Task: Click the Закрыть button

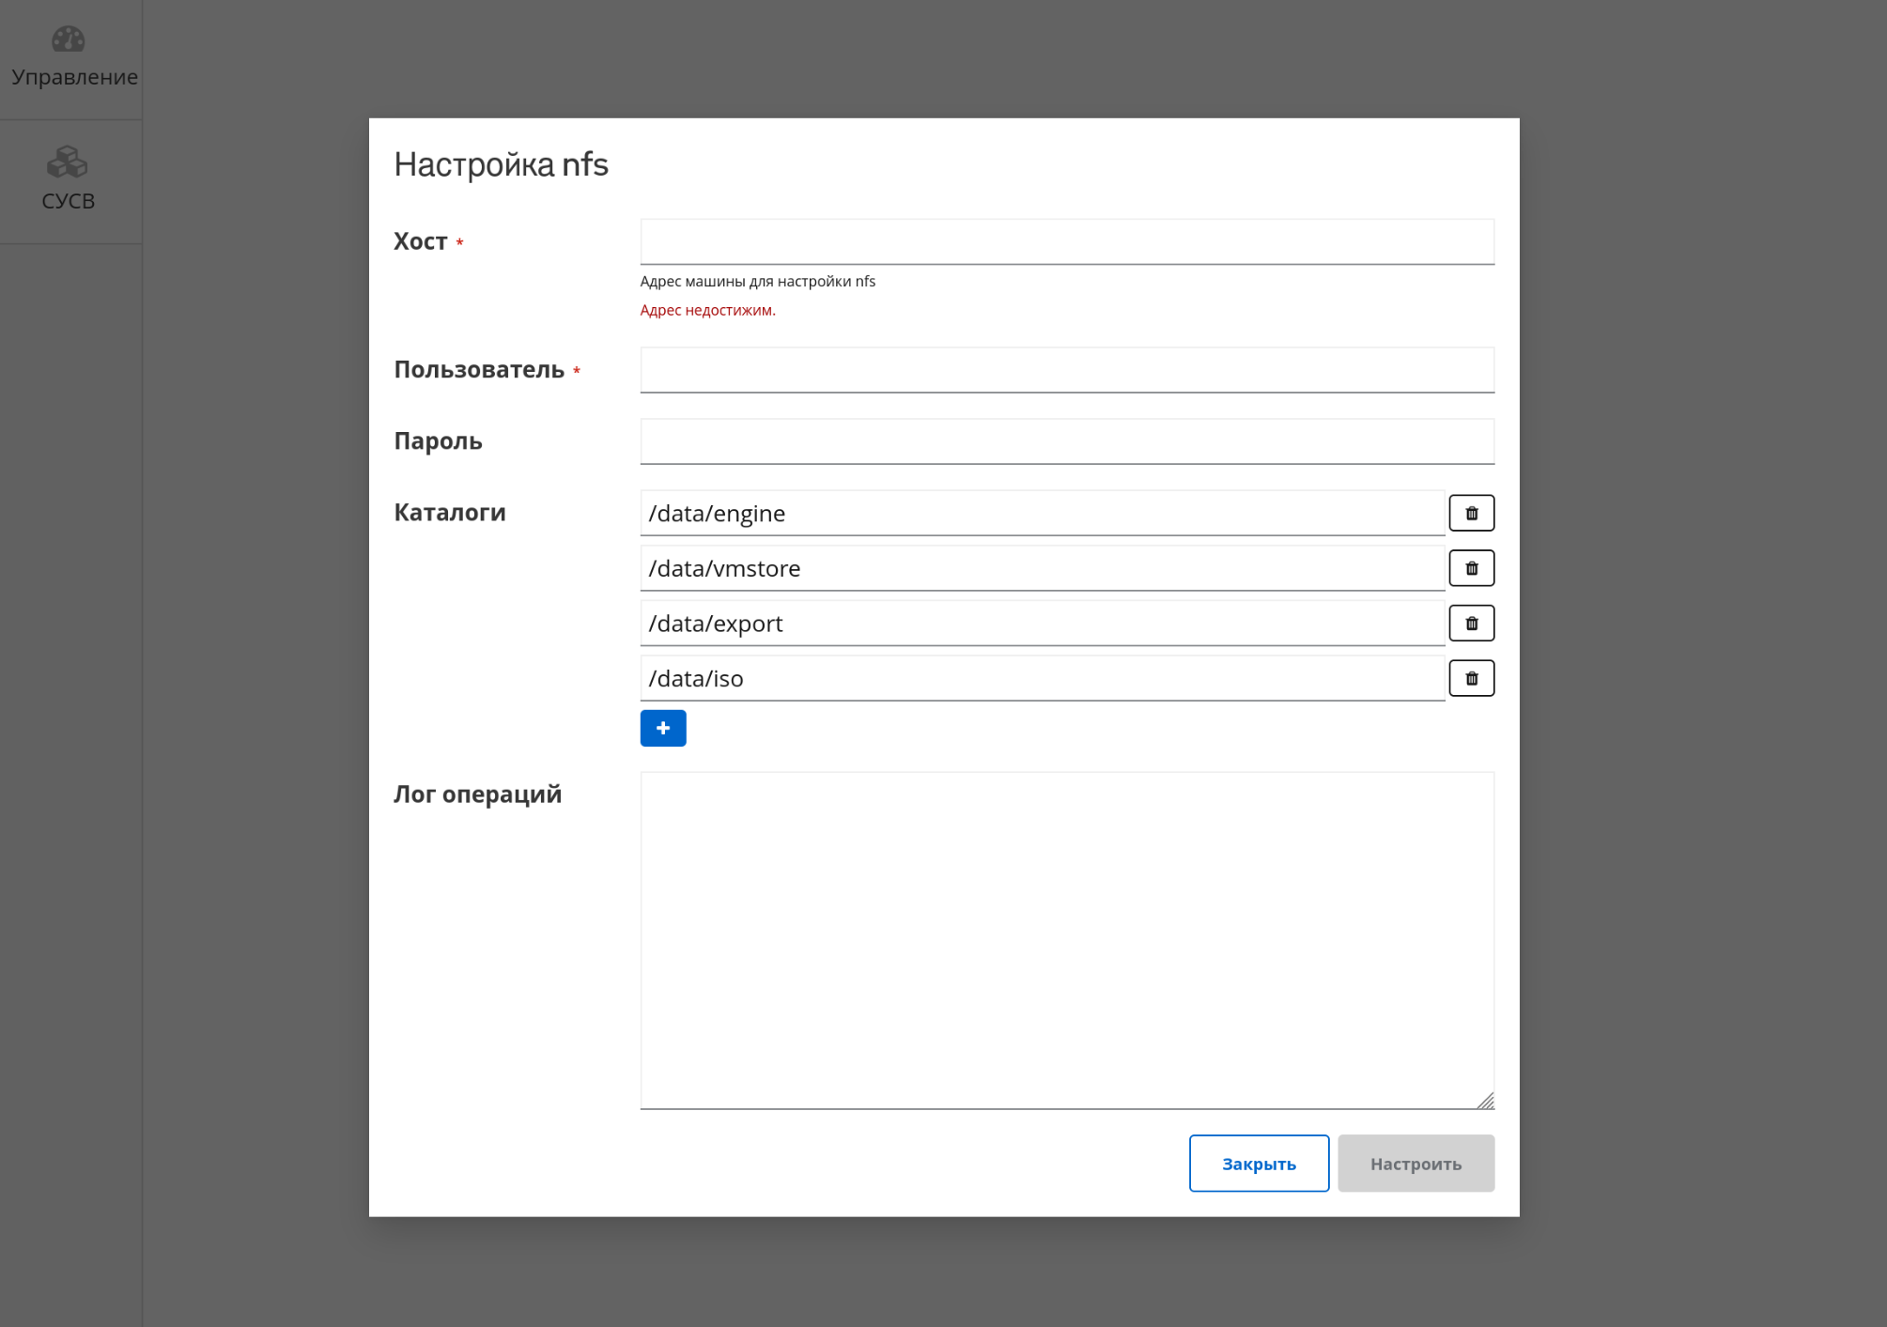Action: pyautogui.click(x=1258, y=1164)
